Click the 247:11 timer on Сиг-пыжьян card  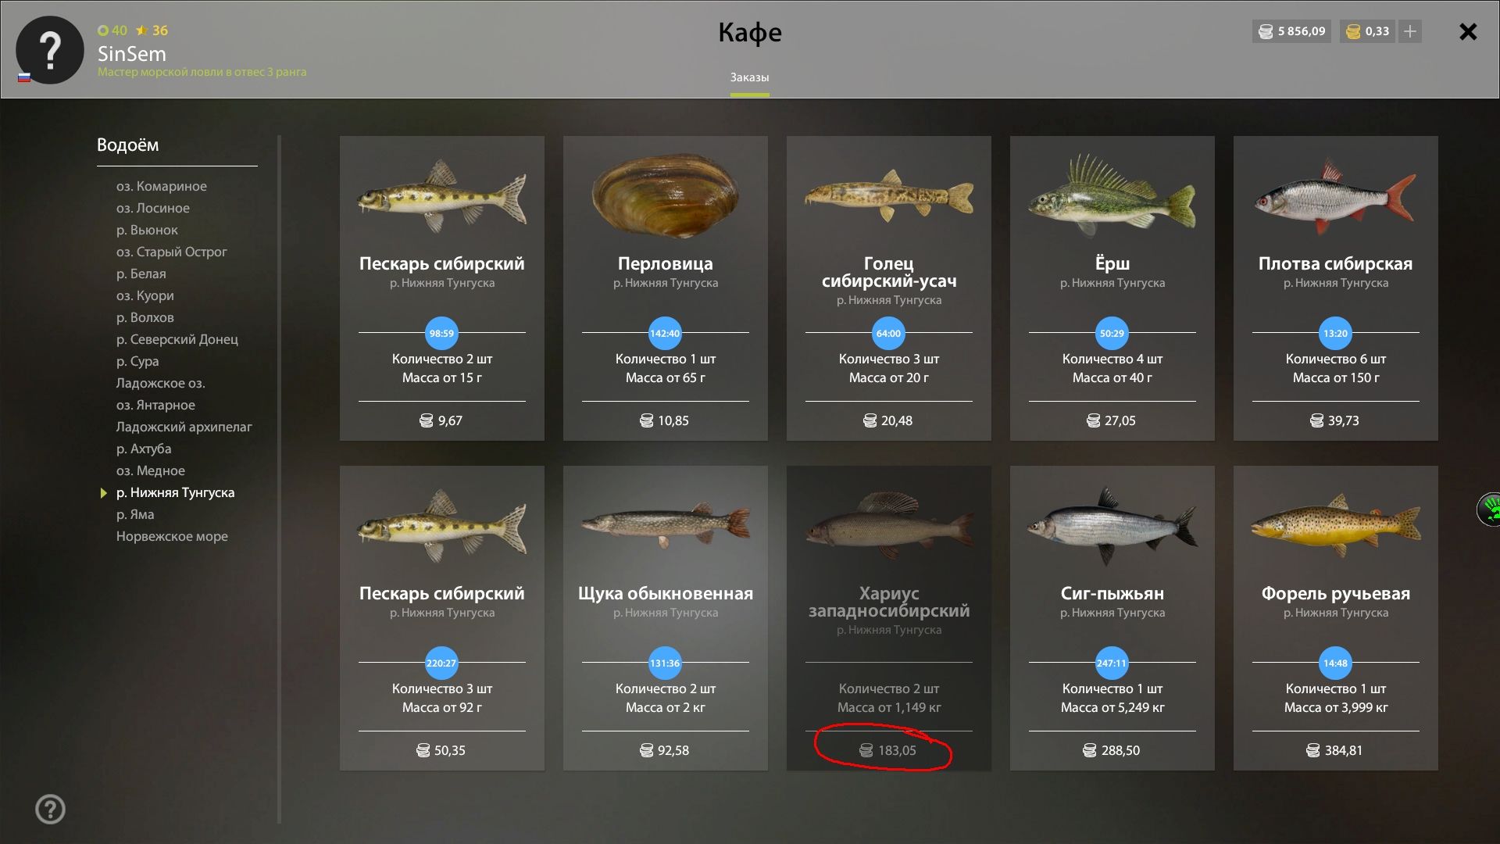click(1112, 663)
